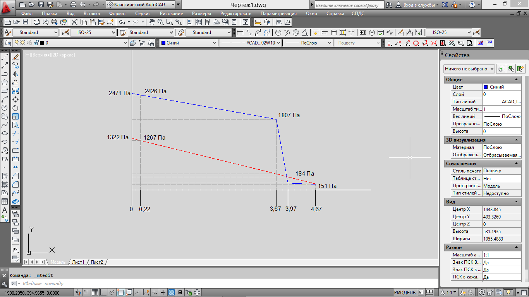
Task: Click the Центр X value 1443.845
Action: click(502, 209)
